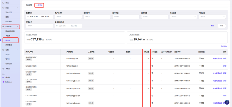This screenshot has width=232, height=107.
Task: Collapse the 收单收款 sidebar group chevron
Action: [x=17, y=26]
